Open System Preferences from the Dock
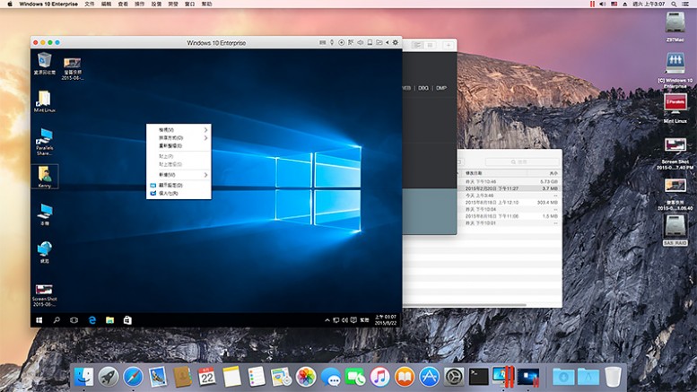 click(454, 378)
